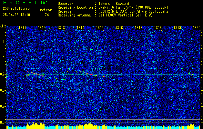The image size is (203, 129).
Task: Click frequency axis label 0.8
Action: pos(3,90)
